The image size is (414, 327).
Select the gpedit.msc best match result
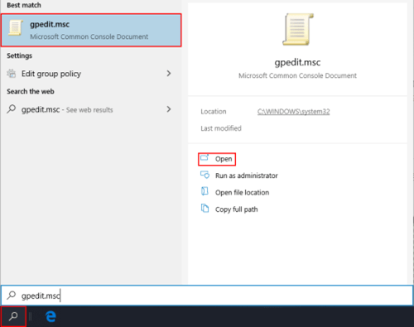tap(91, 30)
